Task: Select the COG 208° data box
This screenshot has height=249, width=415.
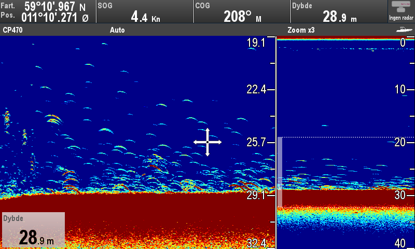Action: click(x=242, y=11)
